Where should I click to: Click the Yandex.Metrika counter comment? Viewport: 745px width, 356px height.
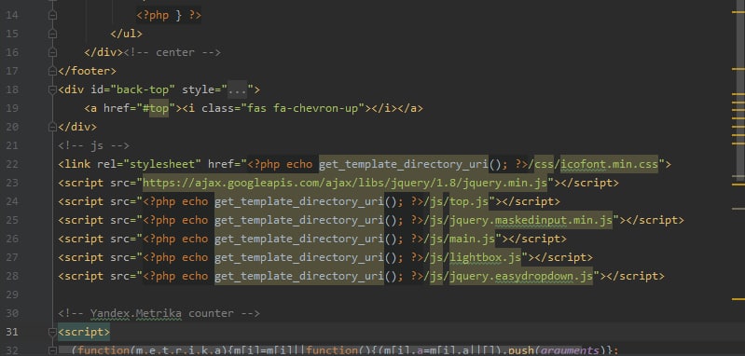tap(159, 313)
